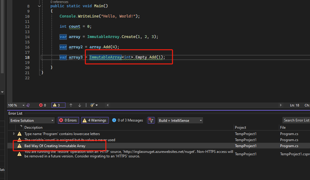Select the variable 'count' never used warning
310x180 pixels.
pos(70,140)
